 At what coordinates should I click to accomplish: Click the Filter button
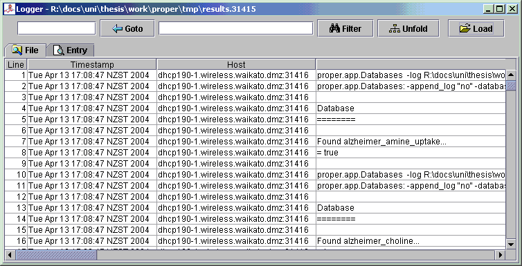[345, 28]
